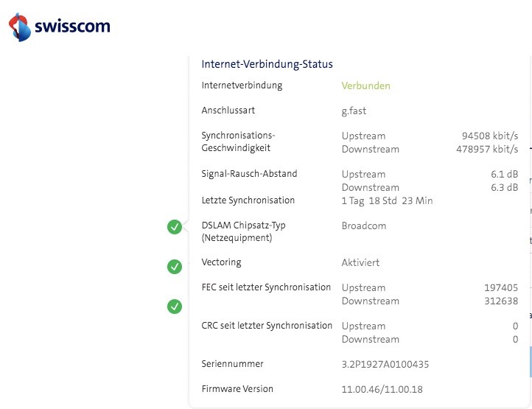Image resolution: width=532 pixels, height=409 pixels.
Task: Click green checkmark beside DSLAM Chipsatz-Typ
Action: [175, 227]
